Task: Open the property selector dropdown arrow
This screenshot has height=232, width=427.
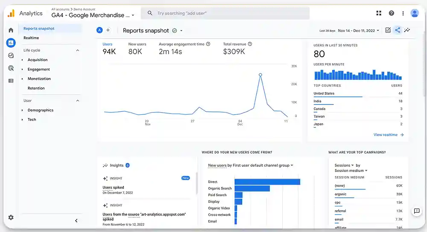Action: (133, 15)
